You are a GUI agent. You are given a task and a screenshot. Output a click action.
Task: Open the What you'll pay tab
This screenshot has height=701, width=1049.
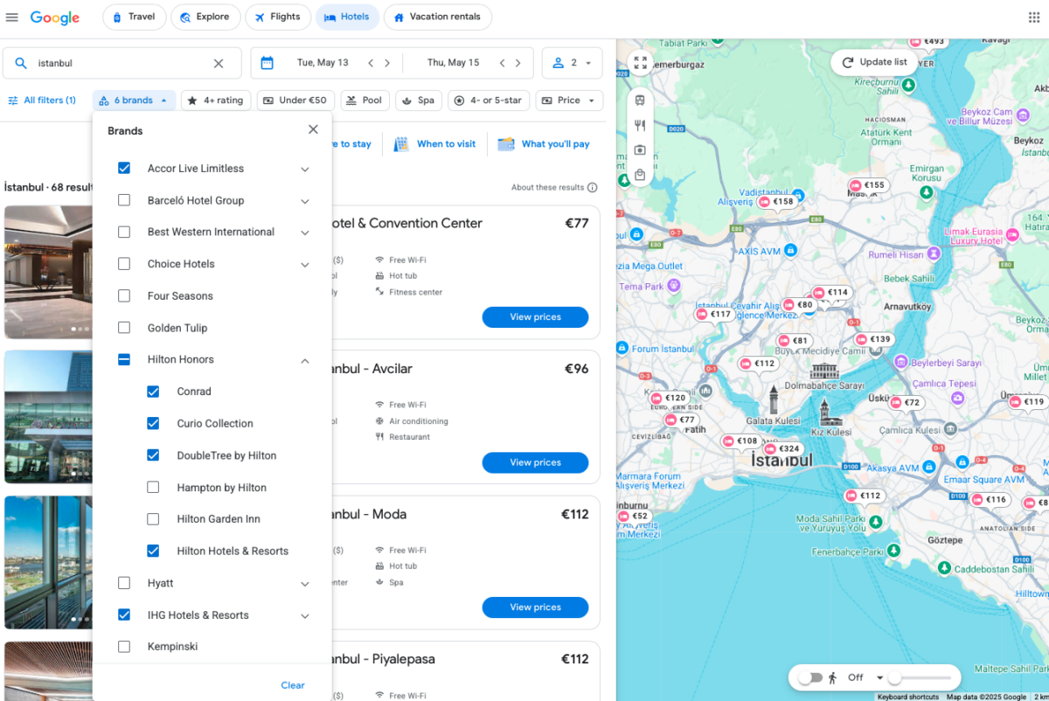pyautogui.click(x=544, y=144)
